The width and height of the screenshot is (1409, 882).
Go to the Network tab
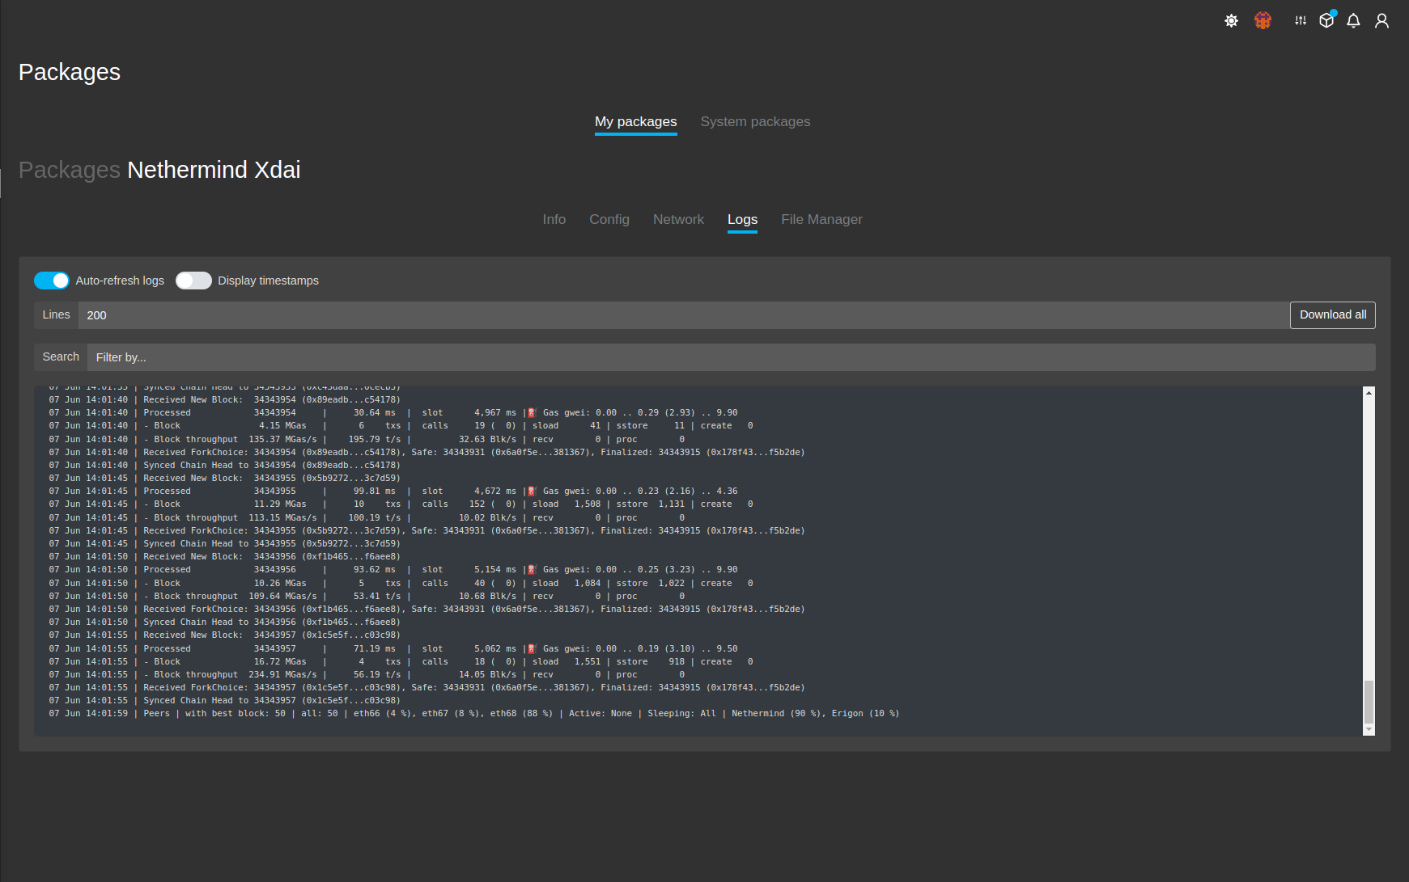pos(678,219)
